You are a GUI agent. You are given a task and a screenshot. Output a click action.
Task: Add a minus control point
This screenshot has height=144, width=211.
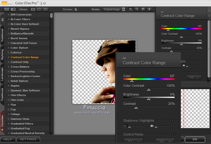(x=134, y=141)
